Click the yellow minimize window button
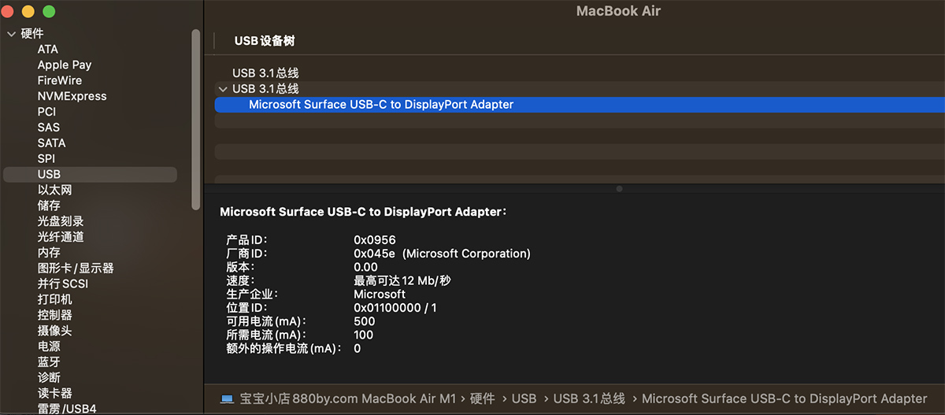The image size is (945, 415). pos(28,12)
